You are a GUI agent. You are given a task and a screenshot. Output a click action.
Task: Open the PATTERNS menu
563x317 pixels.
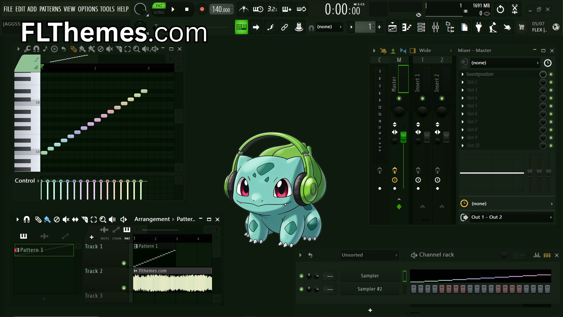50,9
